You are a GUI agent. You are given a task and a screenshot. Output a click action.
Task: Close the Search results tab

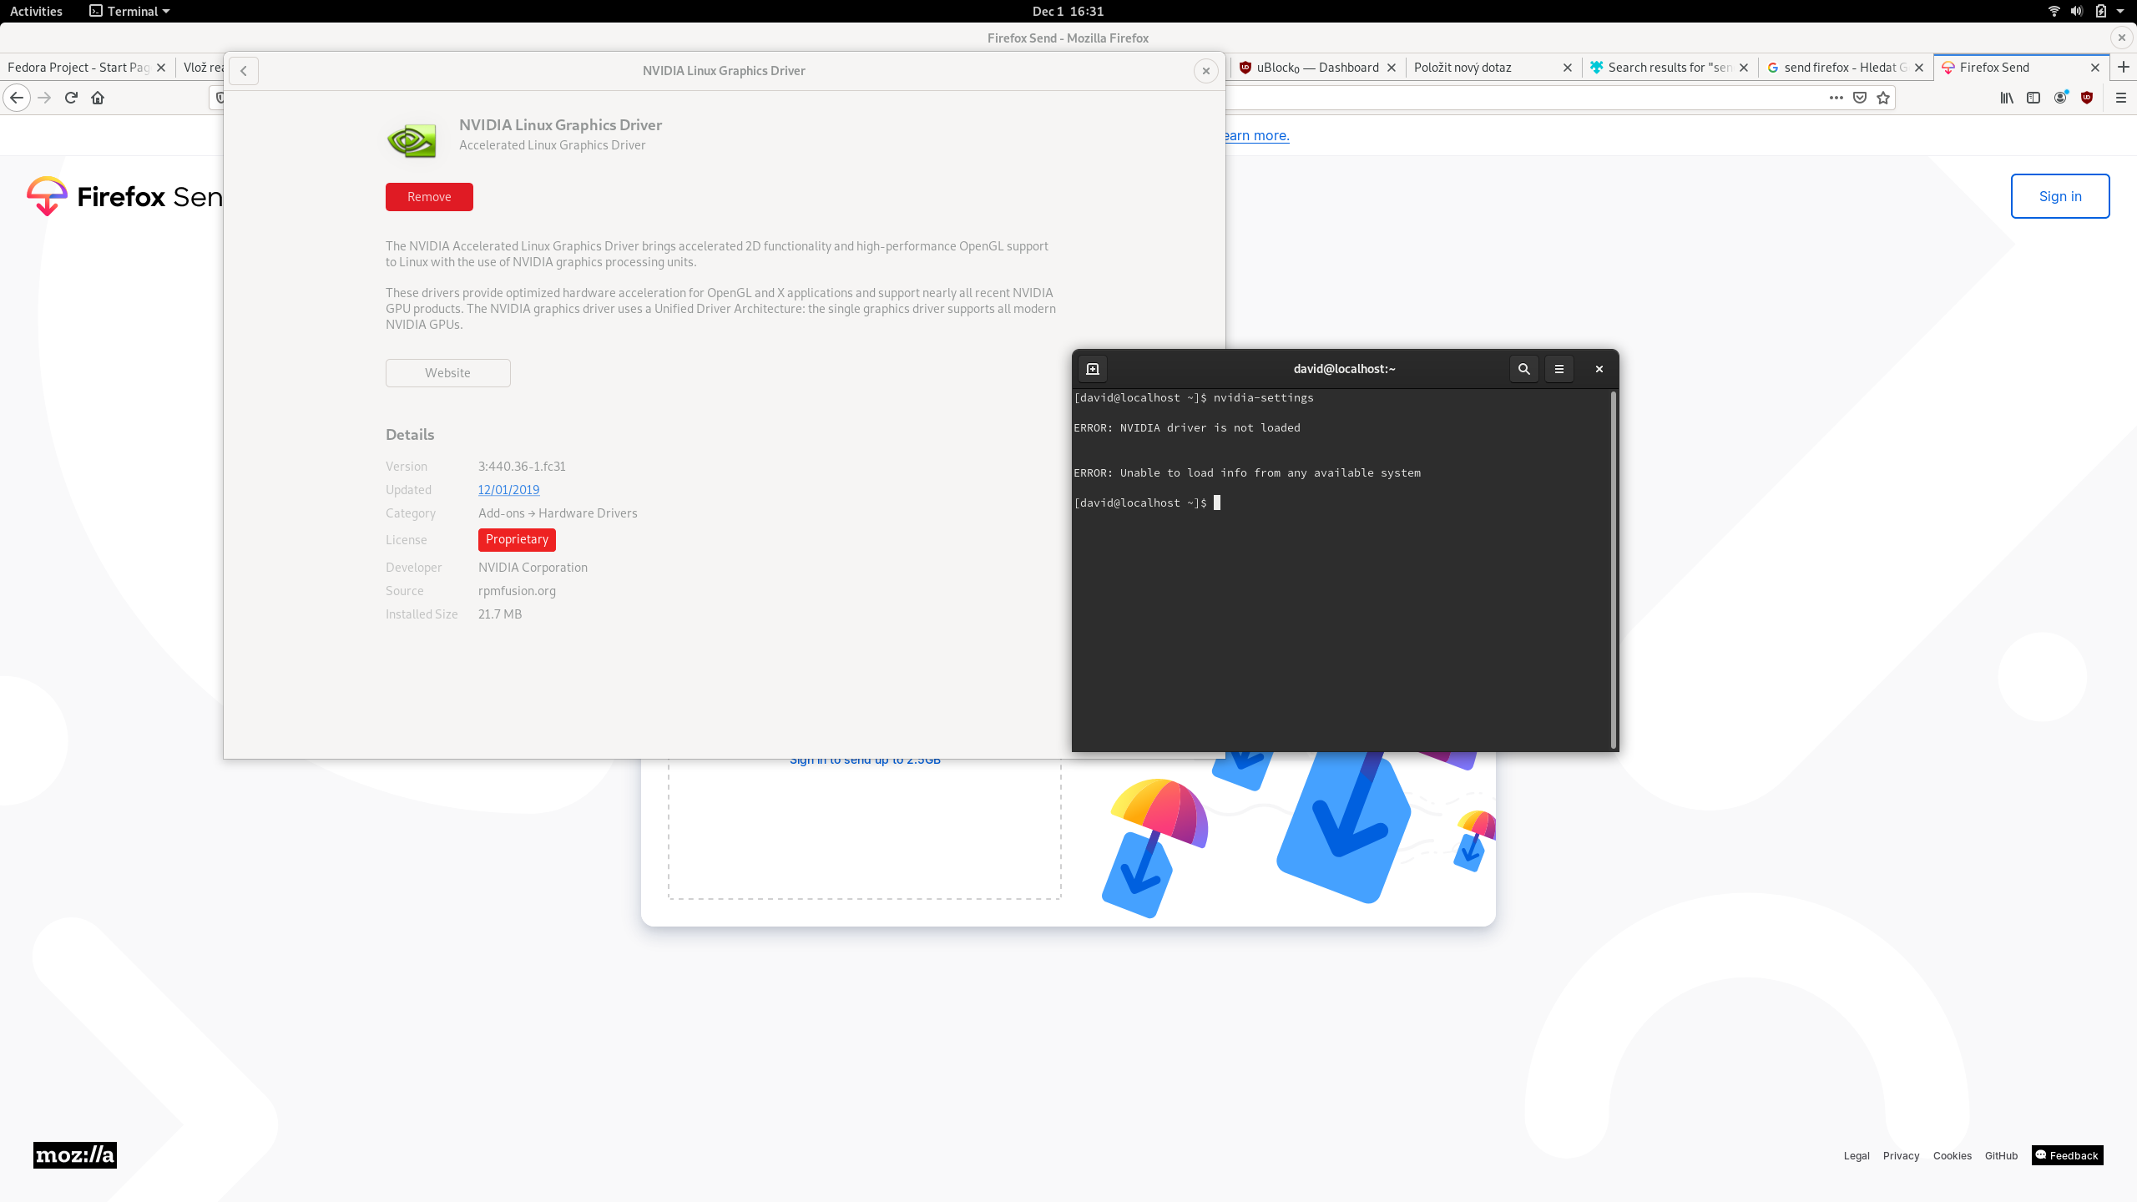(1744, 67)
